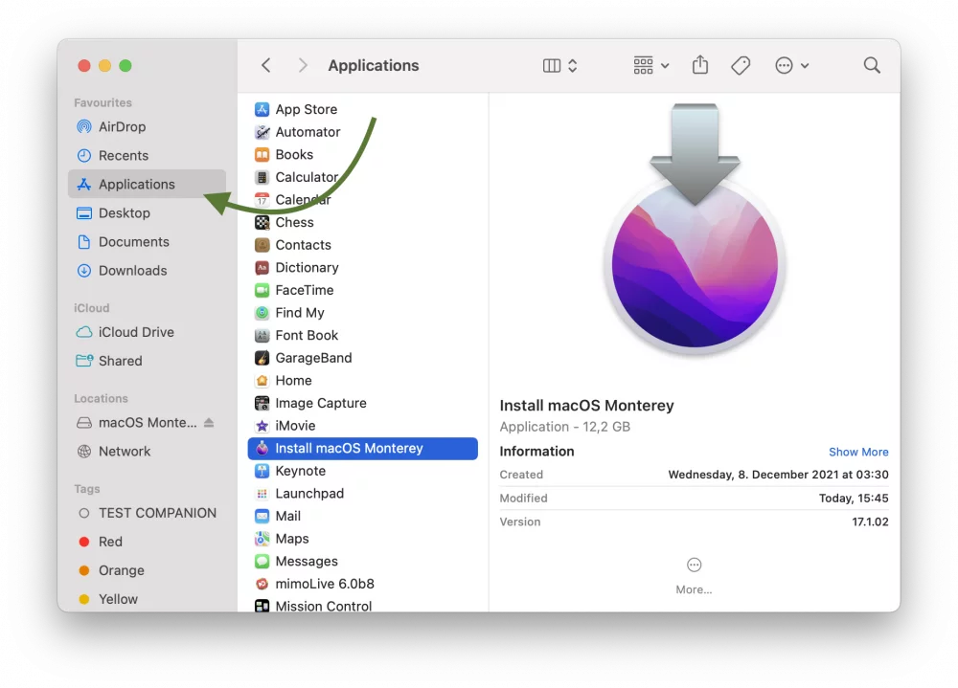
Task: Go back with the left chevron
Action: point(265,65)
